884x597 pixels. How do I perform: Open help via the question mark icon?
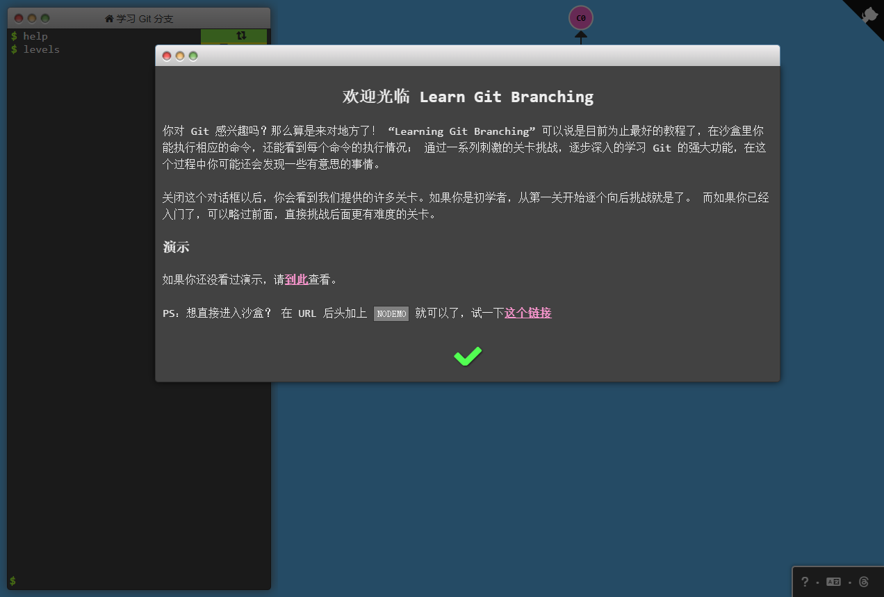805,582
